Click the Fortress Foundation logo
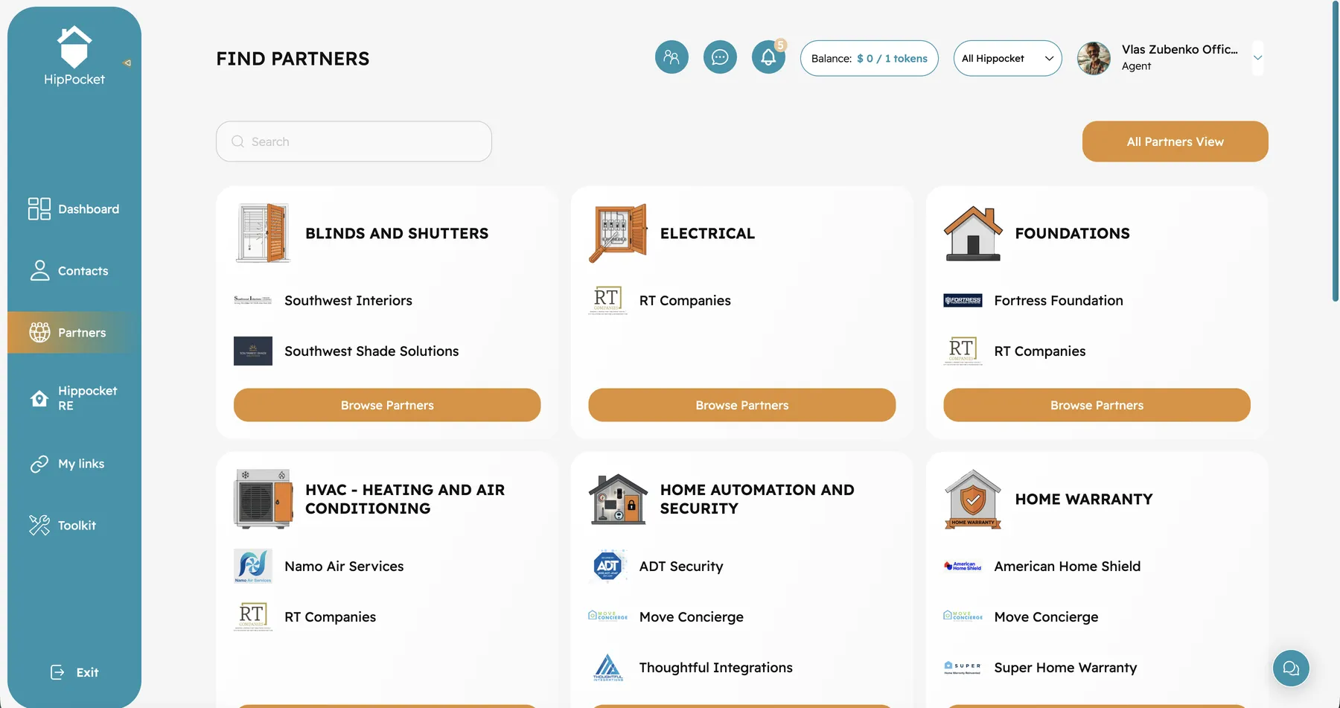This screenshot has height=708, width=1340. [963, 300]
